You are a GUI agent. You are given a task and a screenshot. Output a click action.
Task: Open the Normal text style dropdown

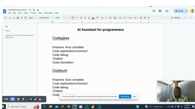45,18
